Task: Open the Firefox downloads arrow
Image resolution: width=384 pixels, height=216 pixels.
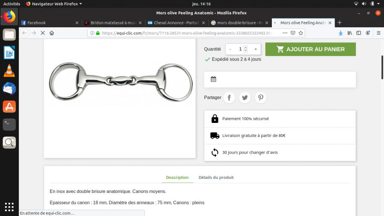Action: tap(340, 33)
